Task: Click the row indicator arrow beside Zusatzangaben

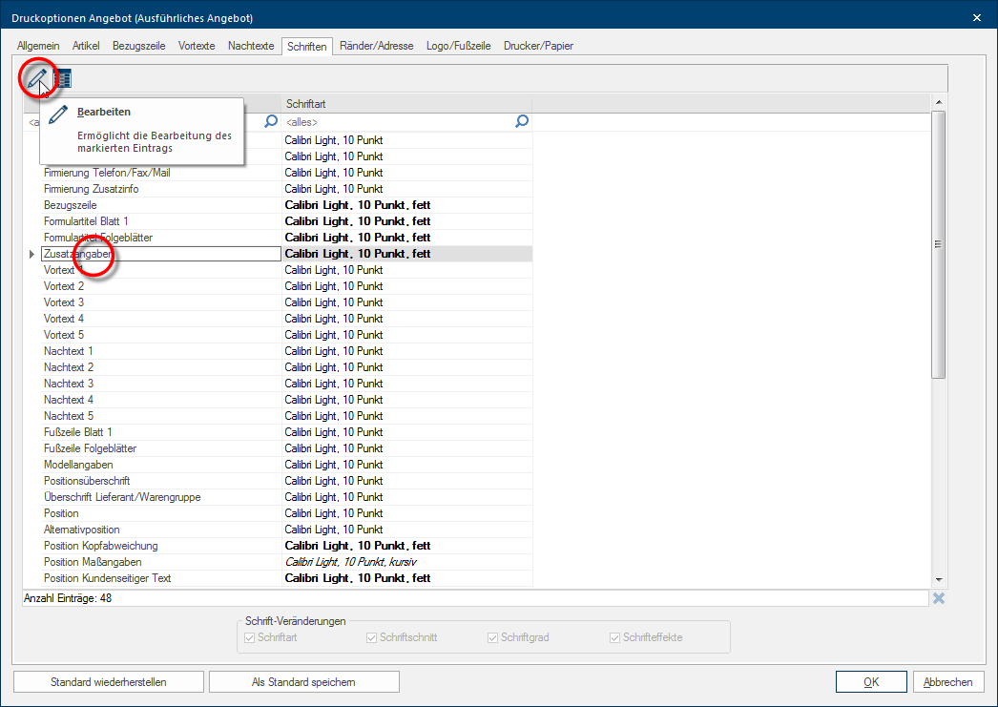Action: [x=31, y=254]
